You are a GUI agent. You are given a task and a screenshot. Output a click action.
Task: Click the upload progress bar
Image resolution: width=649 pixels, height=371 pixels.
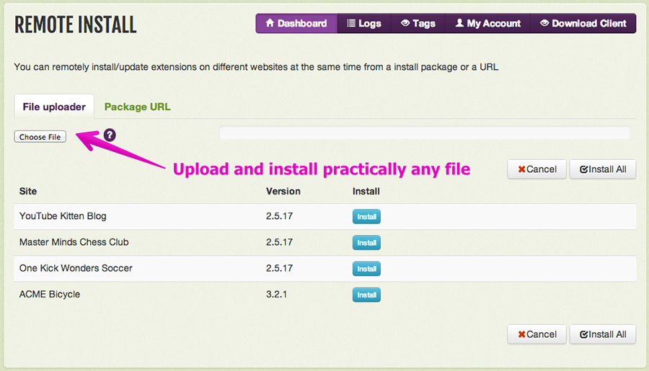pyautogui.click(x=425, y=133)
